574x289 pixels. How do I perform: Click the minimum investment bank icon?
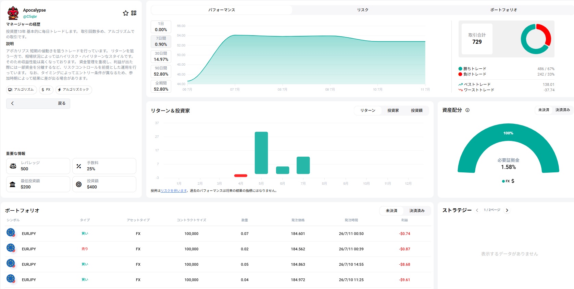point(13,184)
